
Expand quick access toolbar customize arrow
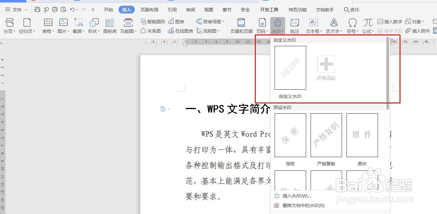point(93,10)
